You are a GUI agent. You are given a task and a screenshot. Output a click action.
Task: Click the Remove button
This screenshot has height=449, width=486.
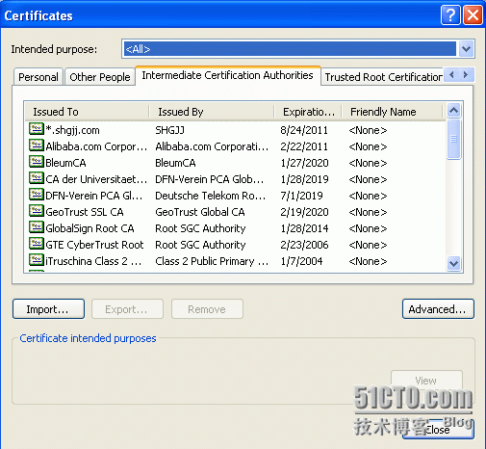click(207, 309)
